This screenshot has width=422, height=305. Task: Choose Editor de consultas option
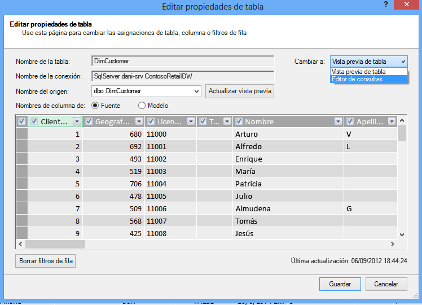369,79
